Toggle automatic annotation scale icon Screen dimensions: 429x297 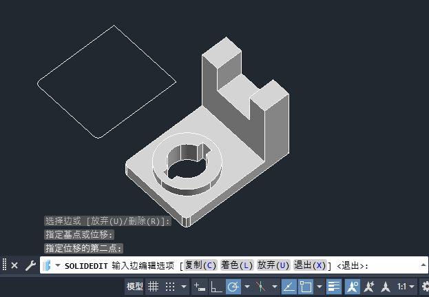click(369, 287)
